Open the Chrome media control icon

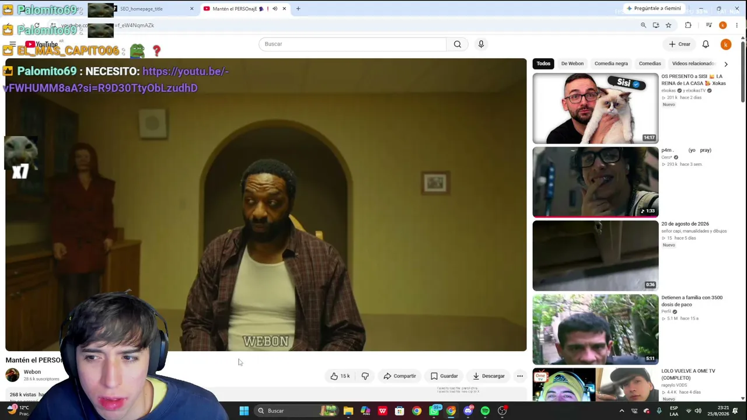(708, 26)
